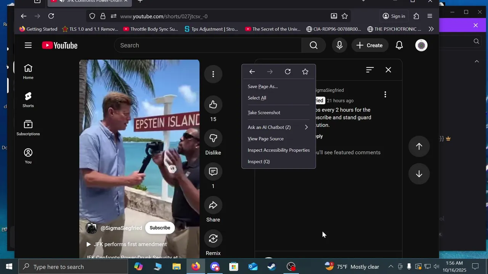Open the short's three-dot options menu
Screen dimensions: 488x274
tap(213, 74)
